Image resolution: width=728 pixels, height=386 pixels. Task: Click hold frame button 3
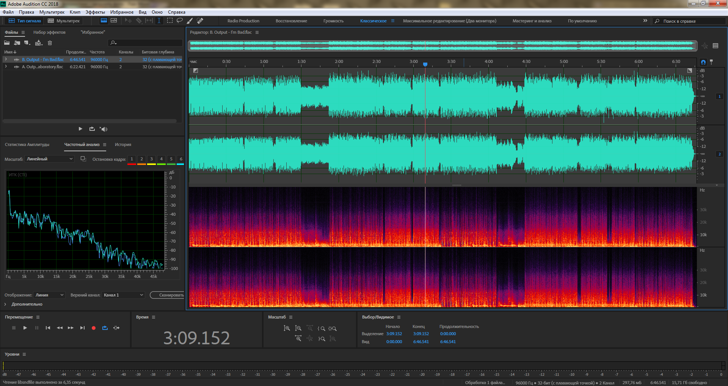pyautogui.click(x=151, y=159)
